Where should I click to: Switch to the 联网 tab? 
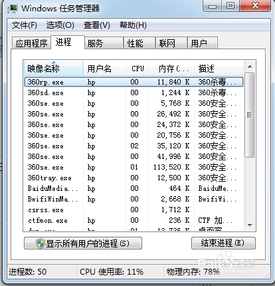click(x=171, y=43)
